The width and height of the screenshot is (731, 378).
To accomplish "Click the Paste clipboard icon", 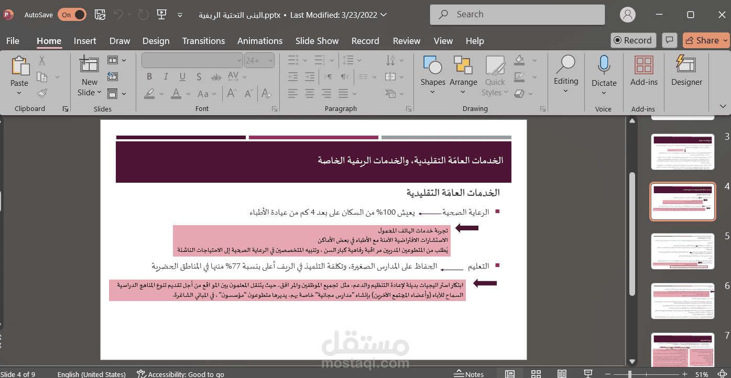I will coord(19,66).
